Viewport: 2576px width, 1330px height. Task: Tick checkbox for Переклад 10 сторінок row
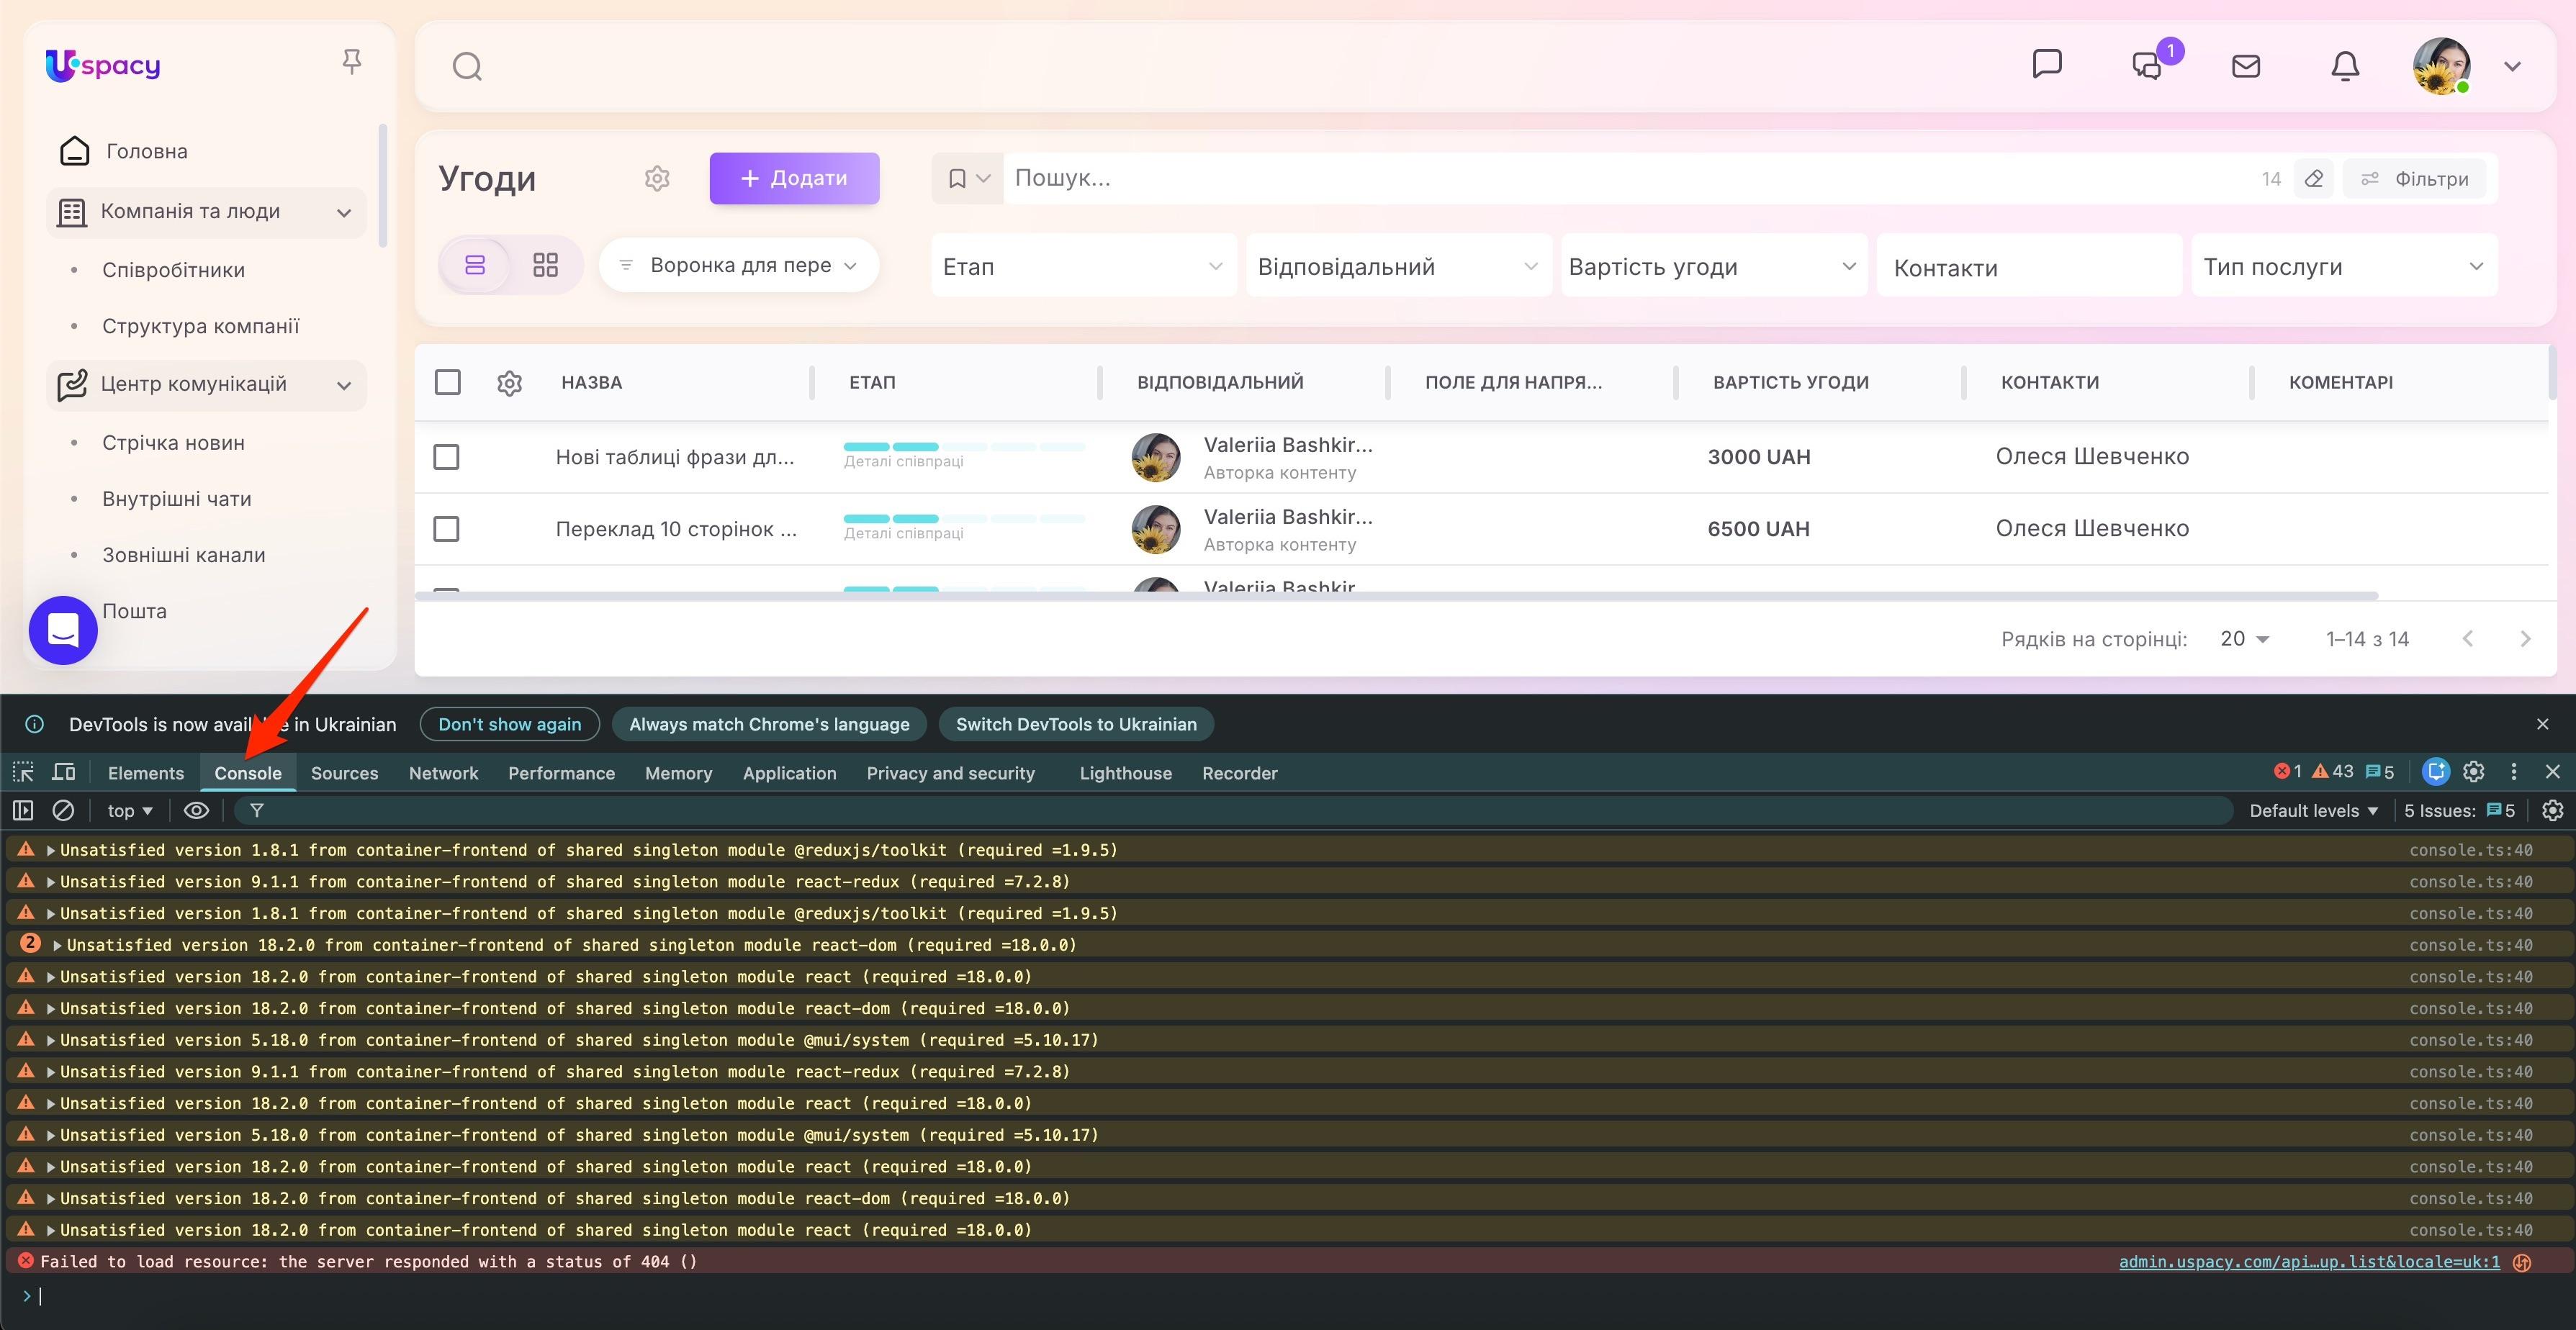(x=446, y=529)
